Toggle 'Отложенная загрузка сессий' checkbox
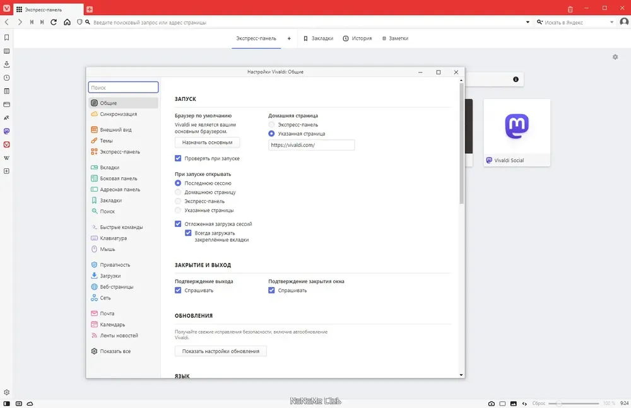631x408 pixels. point(178,224)
